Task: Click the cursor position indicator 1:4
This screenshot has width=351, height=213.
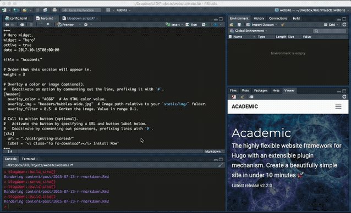Action: pyautogui.click(x=10, y=152)
